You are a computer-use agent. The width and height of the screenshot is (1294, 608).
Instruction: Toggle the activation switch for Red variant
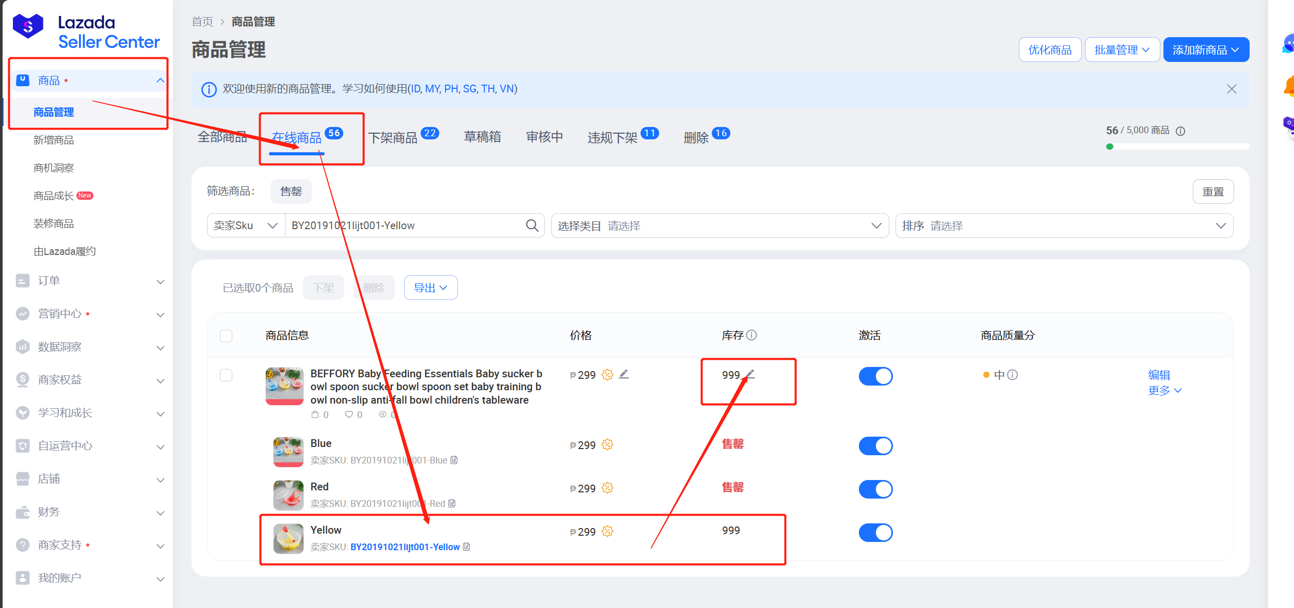pyautogui.click(x=876, y=489)
